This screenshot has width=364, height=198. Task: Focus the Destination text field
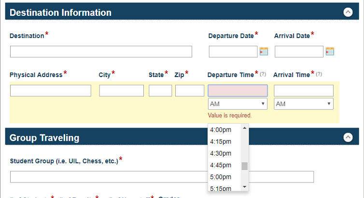[101, 52]
